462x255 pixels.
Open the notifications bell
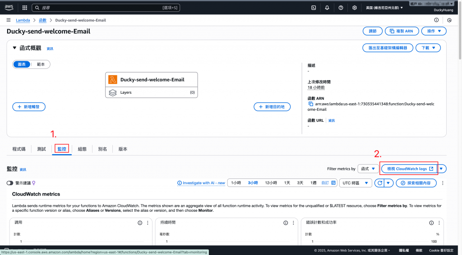coord(327,8)
